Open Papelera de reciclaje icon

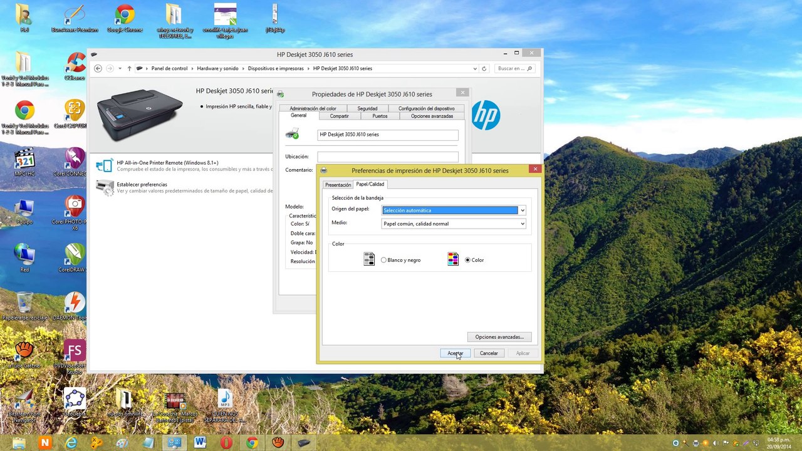(24, 306)
